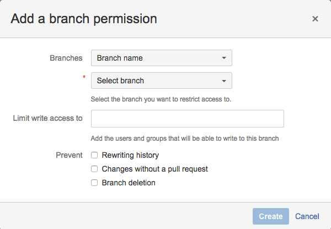
Task: Tick the Changes without a pull request checkbox
Action: 95,169
